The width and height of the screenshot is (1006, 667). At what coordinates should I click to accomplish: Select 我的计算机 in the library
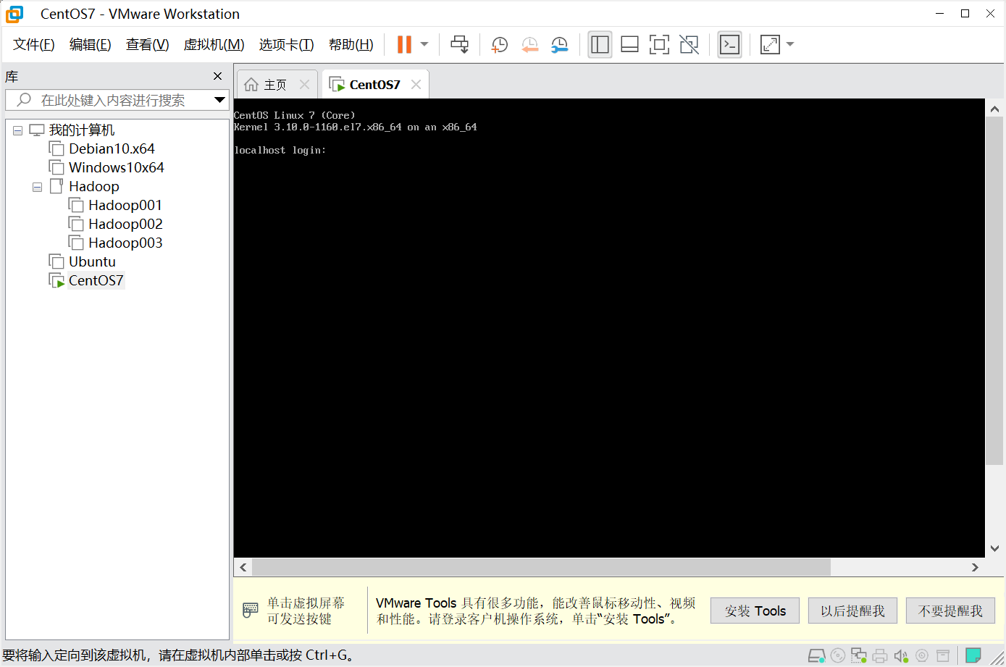tap(81, 130)
